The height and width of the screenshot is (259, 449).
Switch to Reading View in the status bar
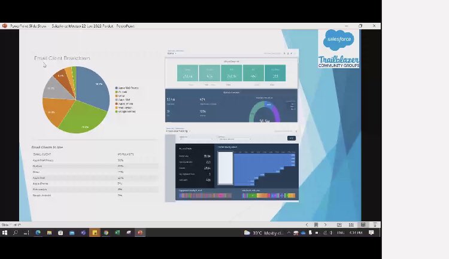click(x=363, y=225)
